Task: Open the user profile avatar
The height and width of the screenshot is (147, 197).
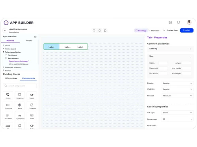Action: (x=189, y=22)
